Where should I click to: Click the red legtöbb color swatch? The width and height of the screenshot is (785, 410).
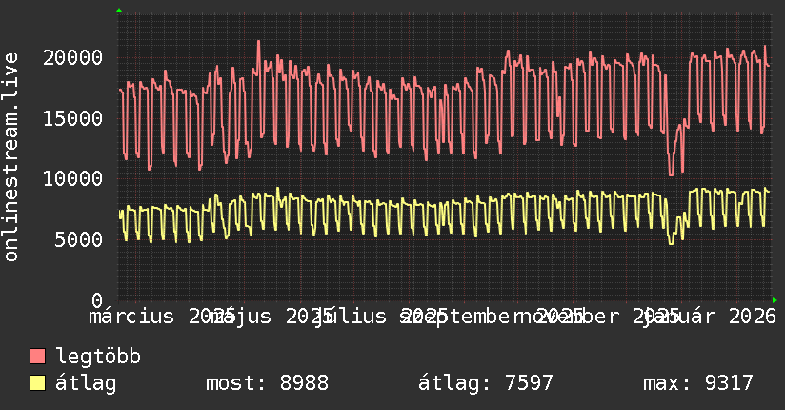coord(37,357)
